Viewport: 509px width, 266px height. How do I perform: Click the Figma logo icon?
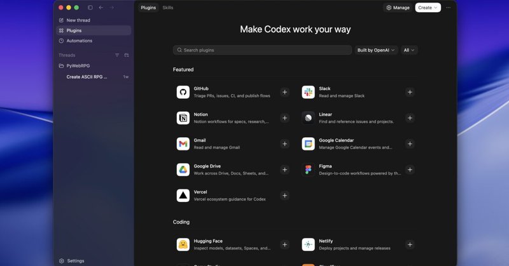(308, 170)
